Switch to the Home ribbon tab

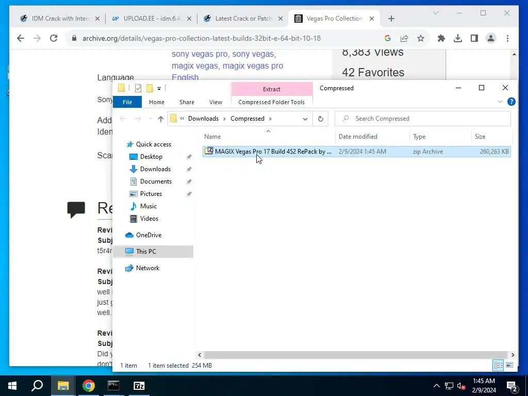pos(157,102)
